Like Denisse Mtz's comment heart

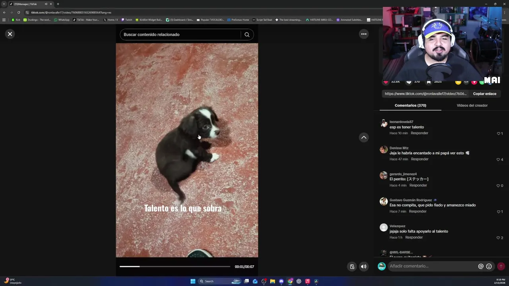[x=498, y=160]
